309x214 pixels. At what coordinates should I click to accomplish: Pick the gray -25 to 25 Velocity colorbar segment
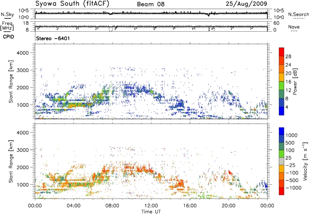pyautogui.click(x=282, y=161)
